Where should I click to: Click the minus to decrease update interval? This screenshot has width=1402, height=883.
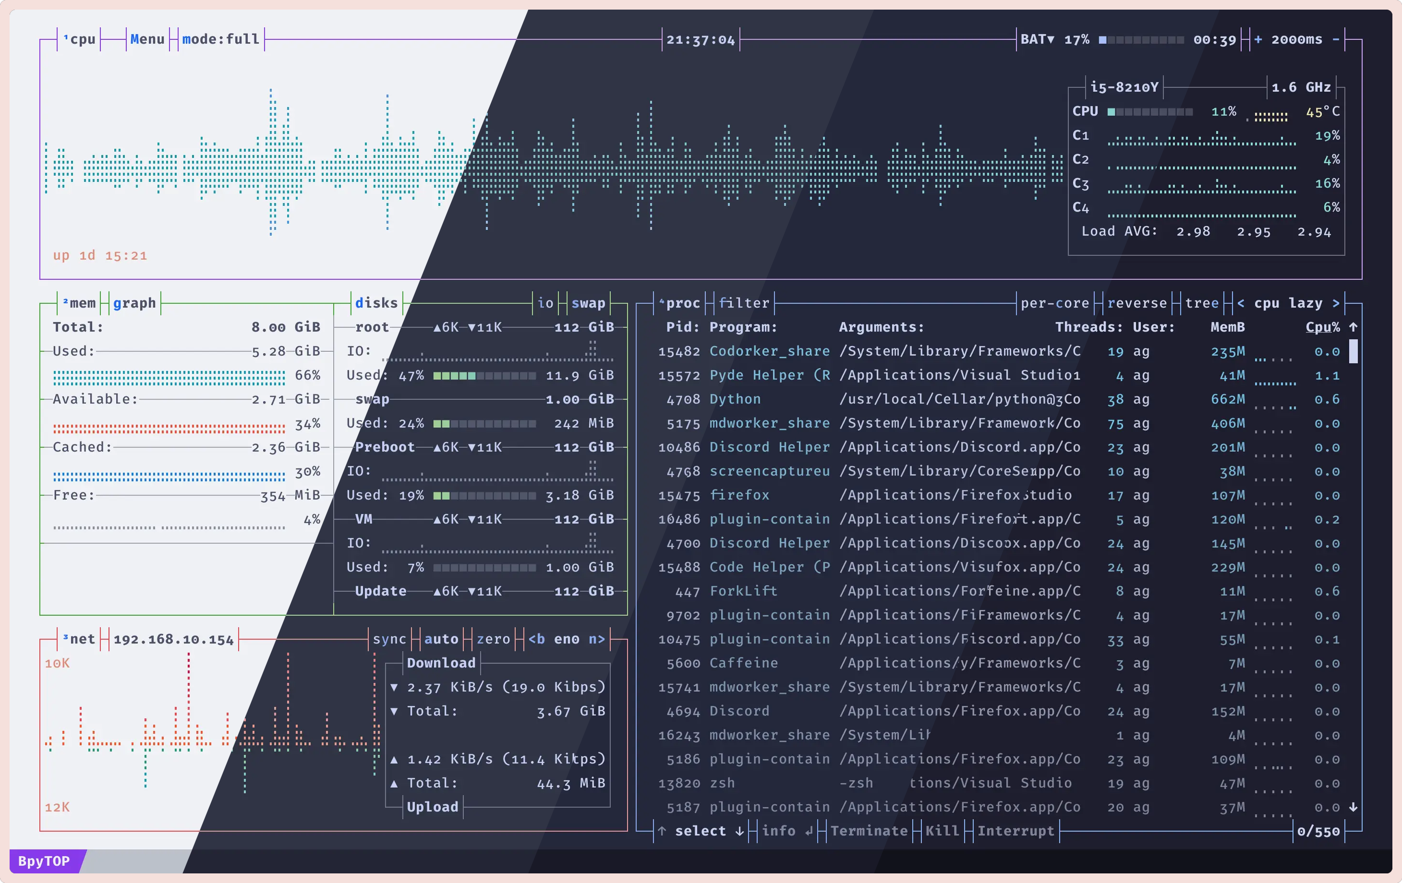point(1336,39)
